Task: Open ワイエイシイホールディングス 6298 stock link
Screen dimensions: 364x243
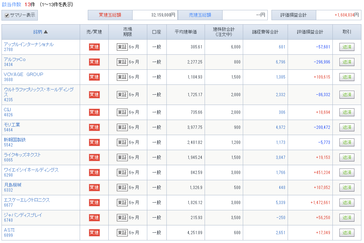Action: point(31,172)
